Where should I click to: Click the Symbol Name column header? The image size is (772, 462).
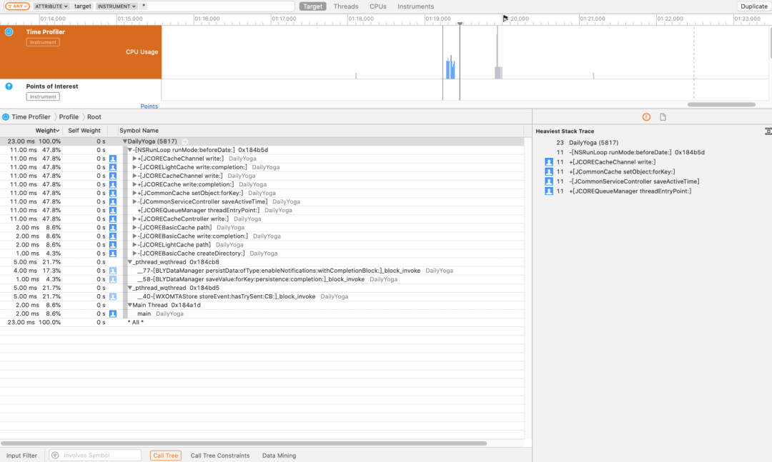coord(139,131)
